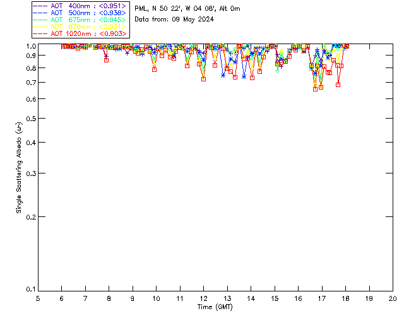Click the red square data point below 12
Screen dimensions: 404x323
point(203,79)
